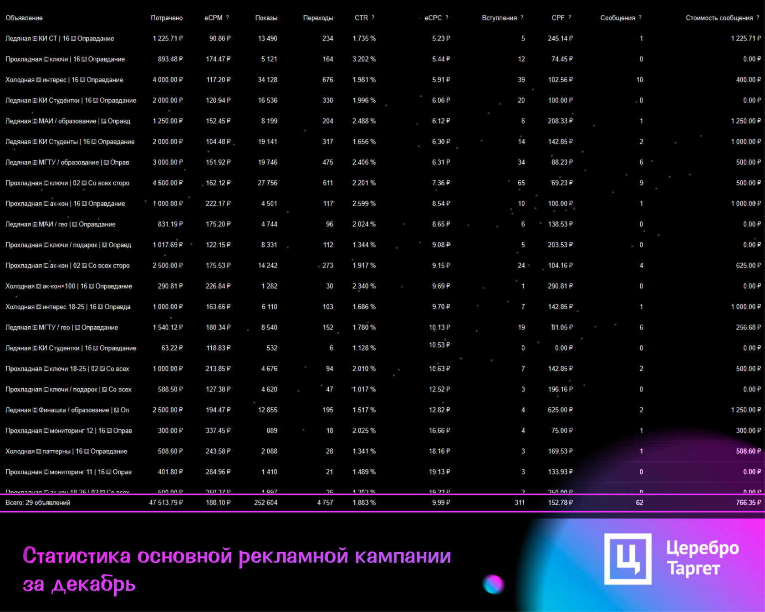The width and height of the screenshot is (765, 612).
Task: Sort by the Потрачено column header
Action: point(167,18)
